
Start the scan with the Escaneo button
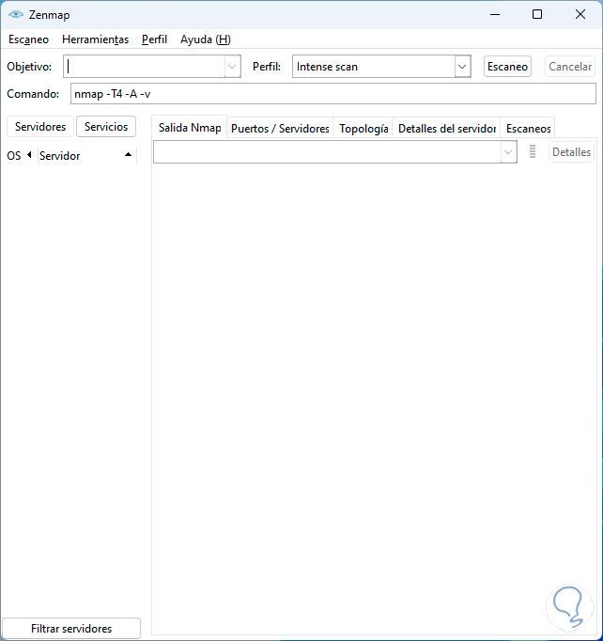pos(507,66)
